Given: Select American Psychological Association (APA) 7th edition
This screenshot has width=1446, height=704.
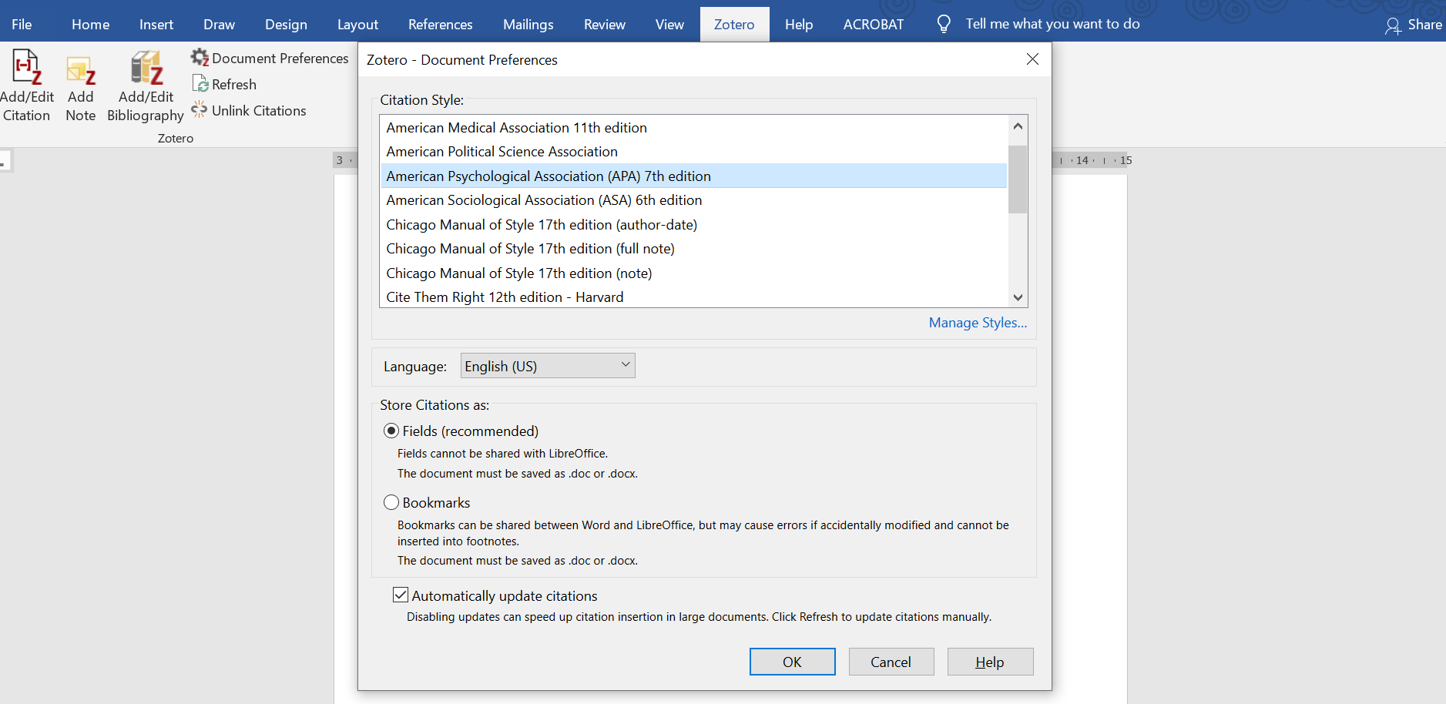Looking at the screenshot, I should click(694, 176).
